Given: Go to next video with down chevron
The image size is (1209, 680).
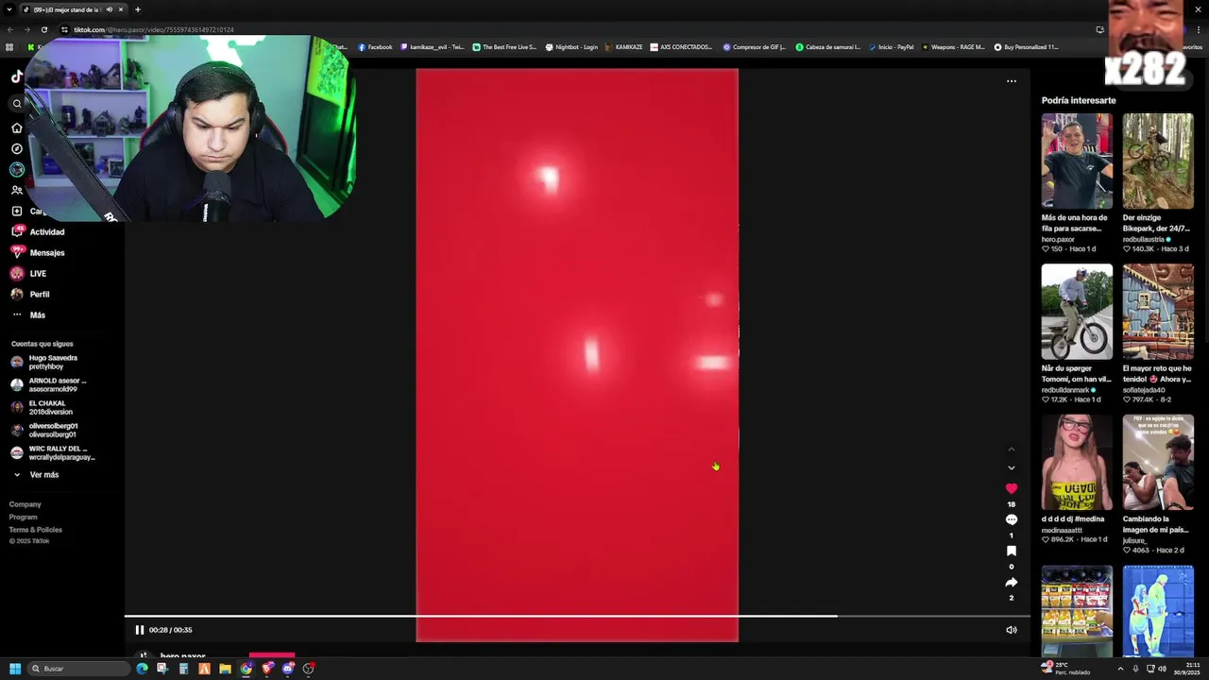Looking at the screenshot, I should (1011, 467).
